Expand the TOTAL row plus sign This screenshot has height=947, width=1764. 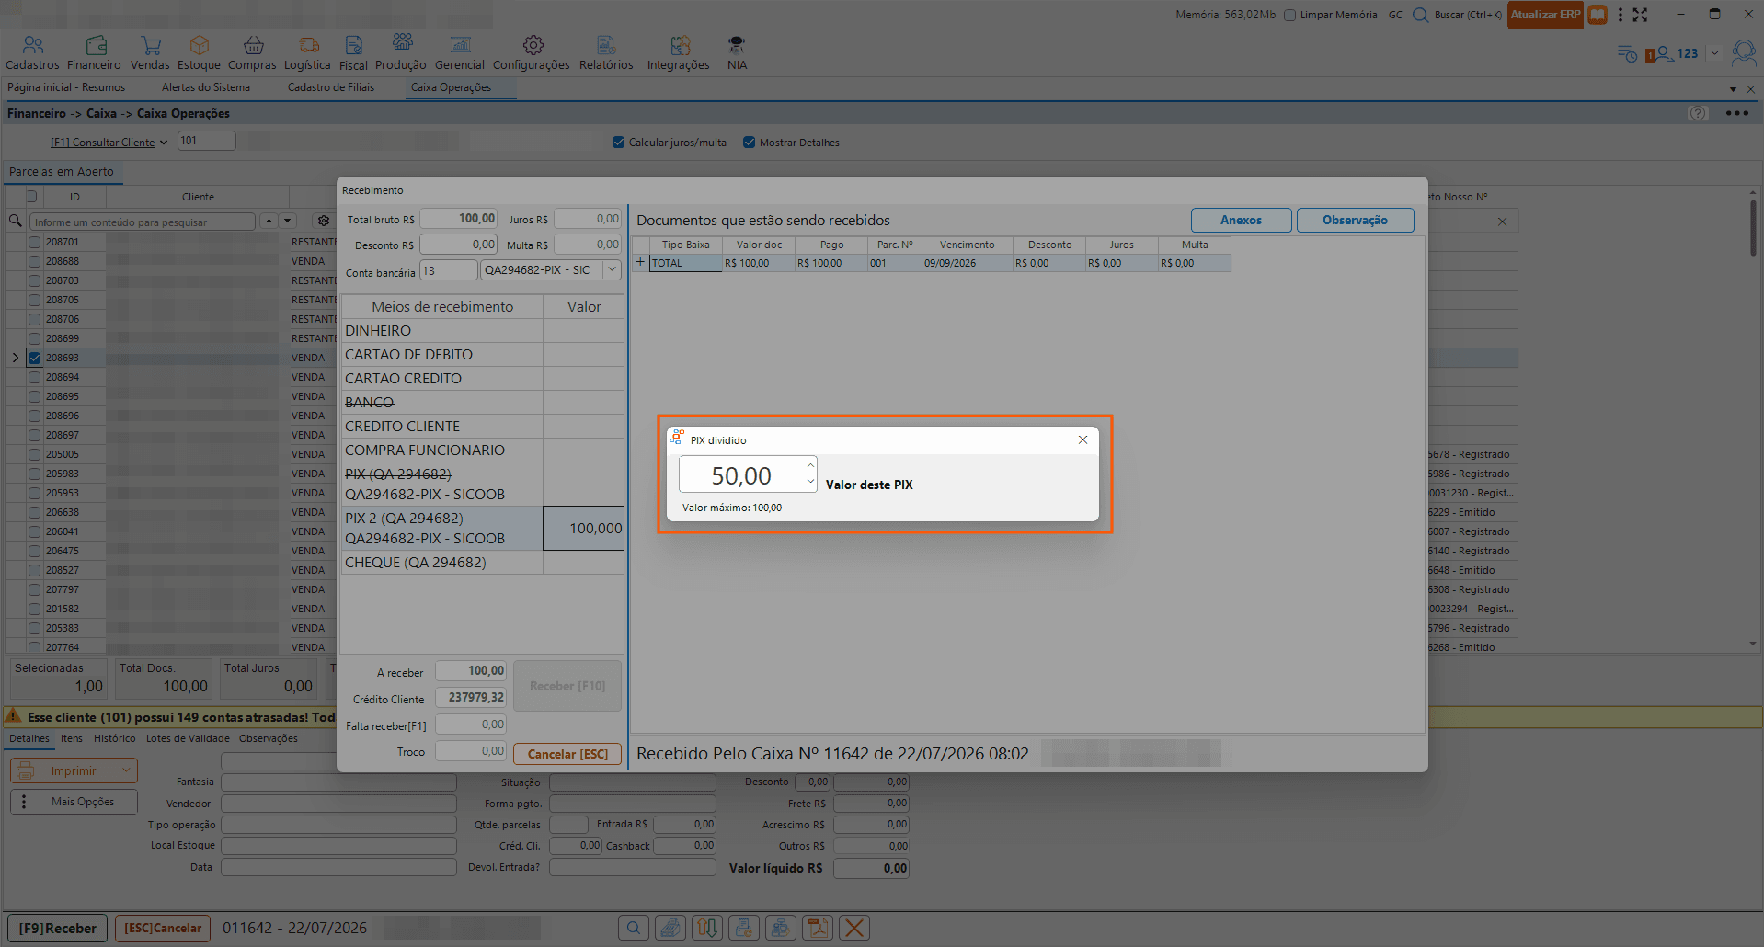[x=641, y=263]
